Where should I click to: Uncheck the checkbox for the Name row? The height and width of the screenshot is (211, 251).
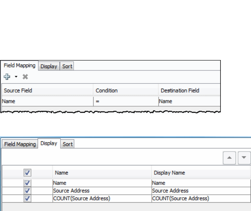(x=27, y=183)
